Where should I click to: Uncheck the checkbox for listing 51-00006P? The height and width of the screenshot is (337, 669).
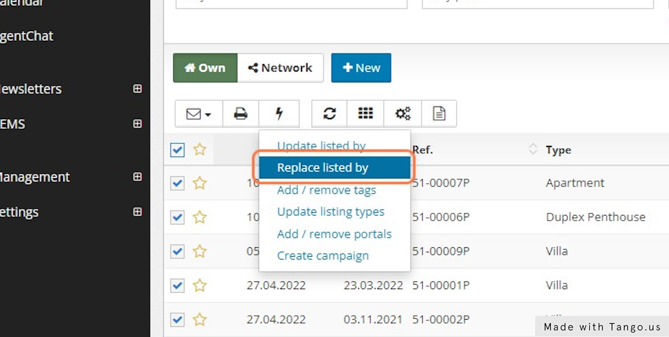(177, 217)
